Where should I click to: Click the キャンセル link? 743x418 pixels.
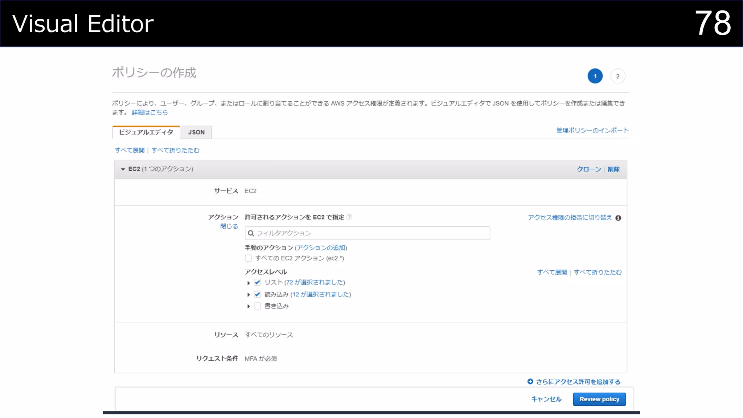point(546,399)
